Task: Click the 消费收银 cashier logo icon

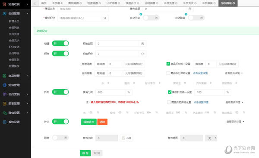Action: (4, 4)
